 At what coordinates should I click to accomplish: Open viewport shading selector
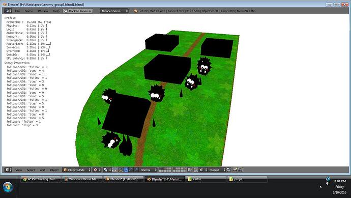(97, 170)
